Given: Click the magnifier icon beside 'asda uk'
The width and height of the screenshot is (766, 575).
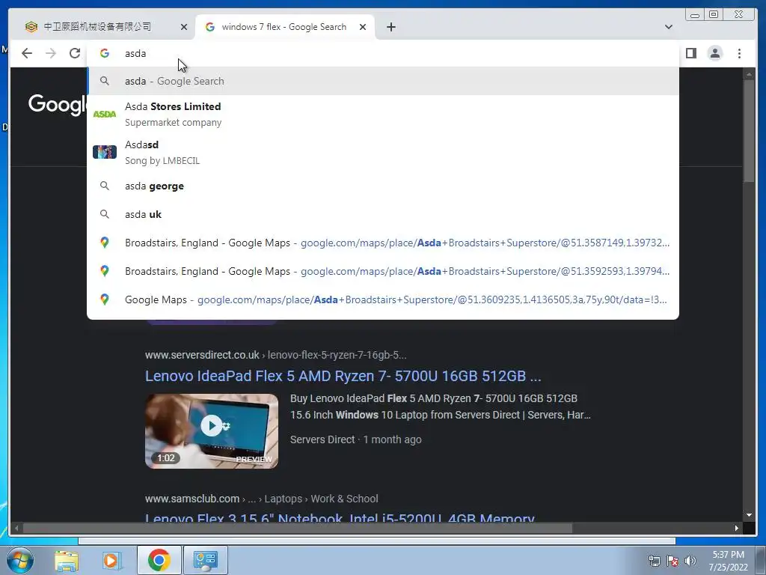Looking at the screenshot, I should tap(105, 214).
